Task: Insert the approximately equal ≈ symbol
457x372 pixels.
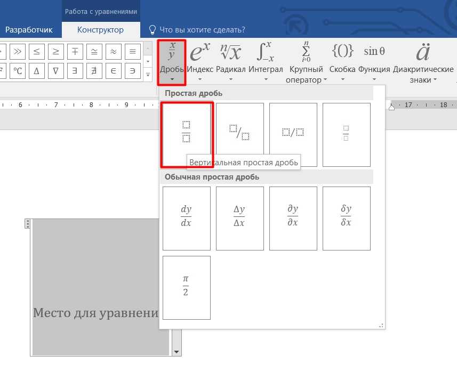Action: coord(113,52)
